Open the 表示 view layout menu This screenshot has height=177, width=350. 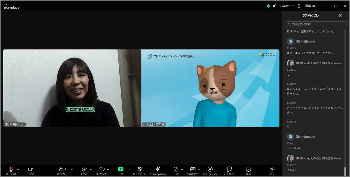310,6
